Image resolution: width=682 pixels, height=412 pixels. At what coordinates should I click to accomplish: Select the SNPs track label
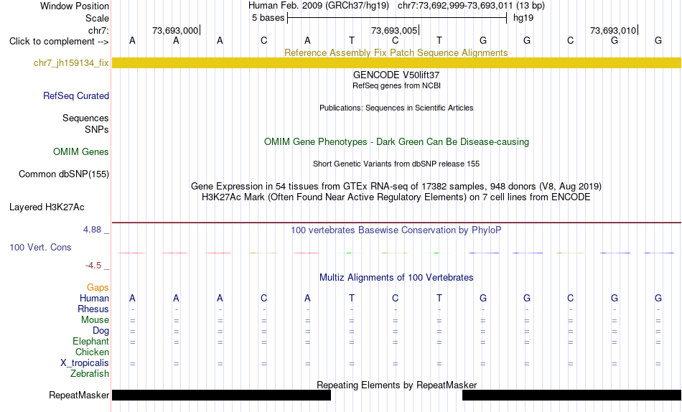[x=97, y=130]
